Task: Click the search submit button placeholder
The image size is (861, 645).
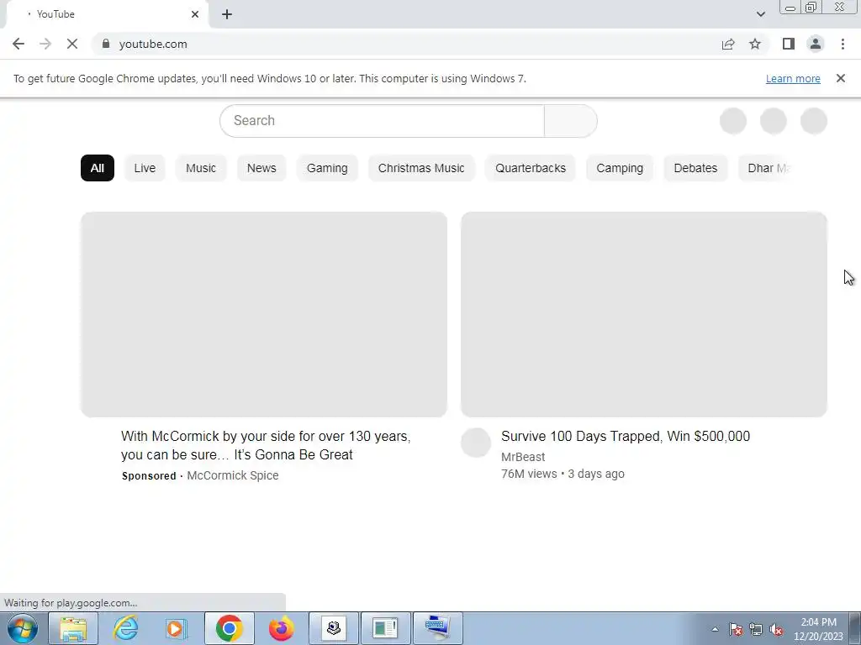Action: point(571,121)
